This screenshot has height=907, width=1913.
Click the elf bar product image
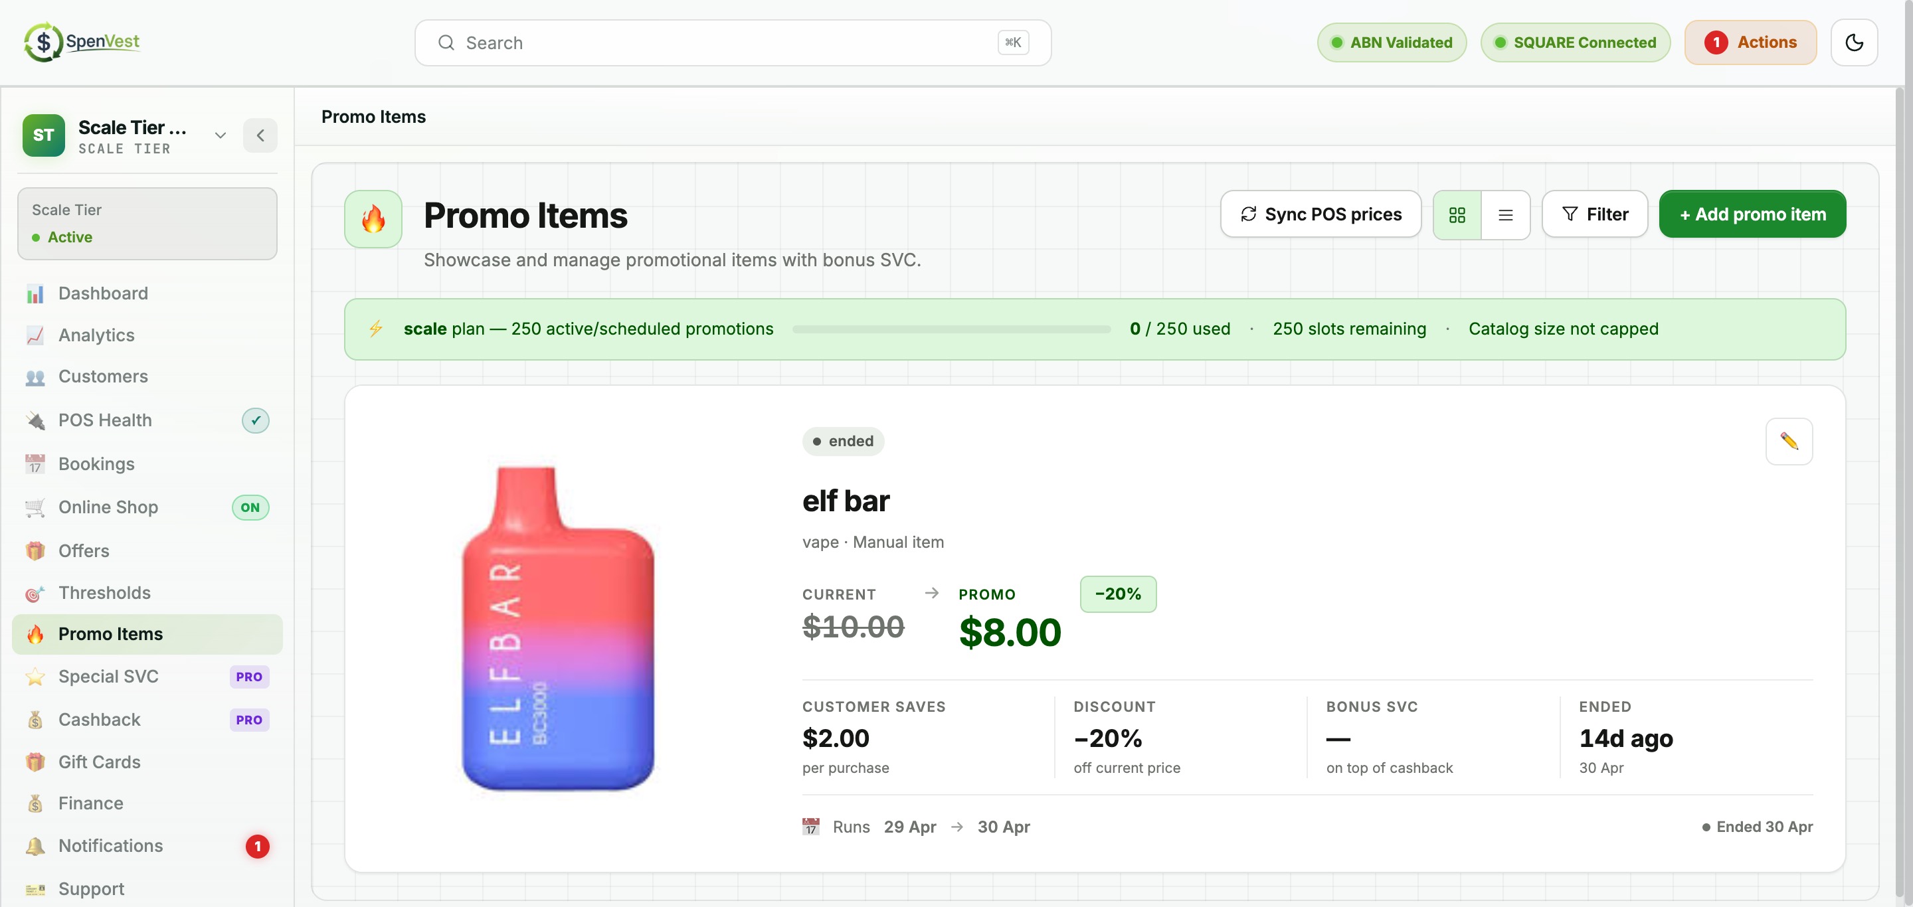(x=558, y=628)
